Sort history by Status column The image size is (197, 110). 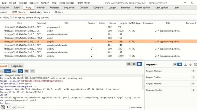click(112, 23)
